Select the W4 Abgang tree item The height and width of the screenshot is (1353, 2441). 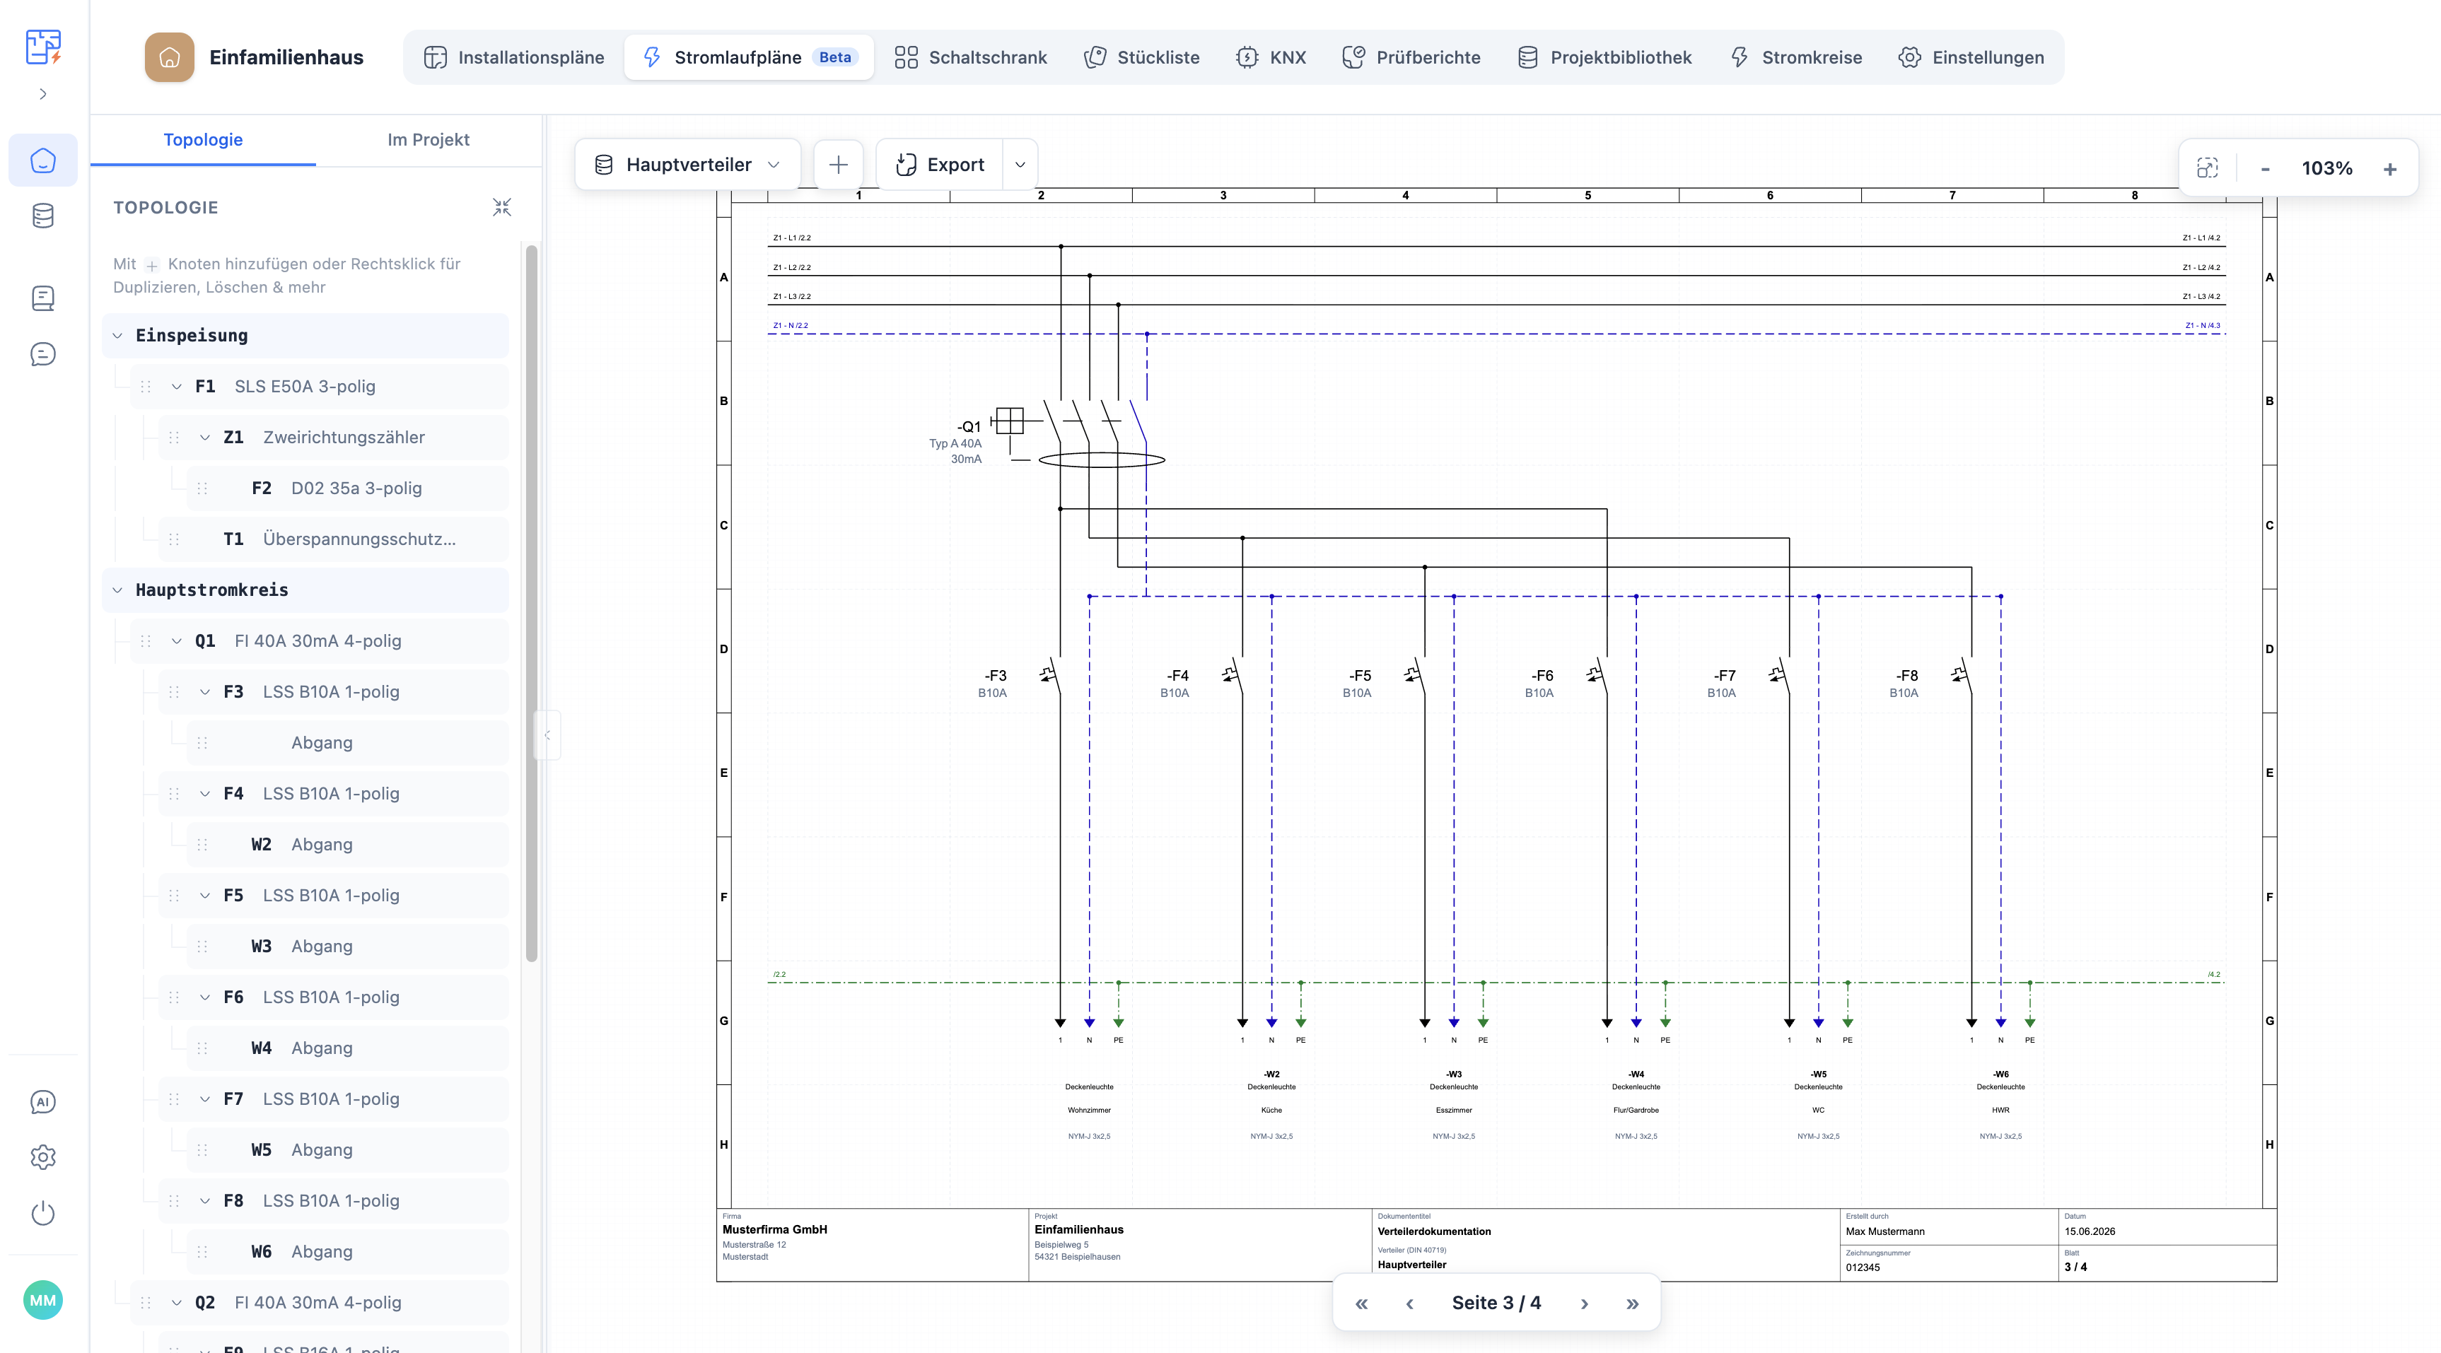coord(348,1048)
